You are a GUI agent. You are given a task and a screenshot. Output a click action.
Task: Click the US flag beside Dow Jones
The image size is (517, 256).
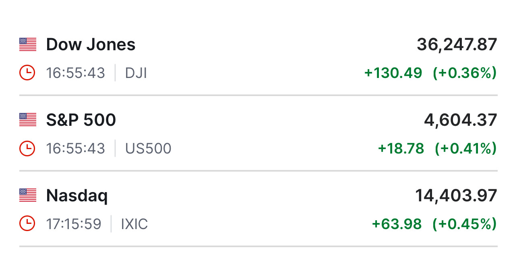pyautogui.click(x=28, y=45)
